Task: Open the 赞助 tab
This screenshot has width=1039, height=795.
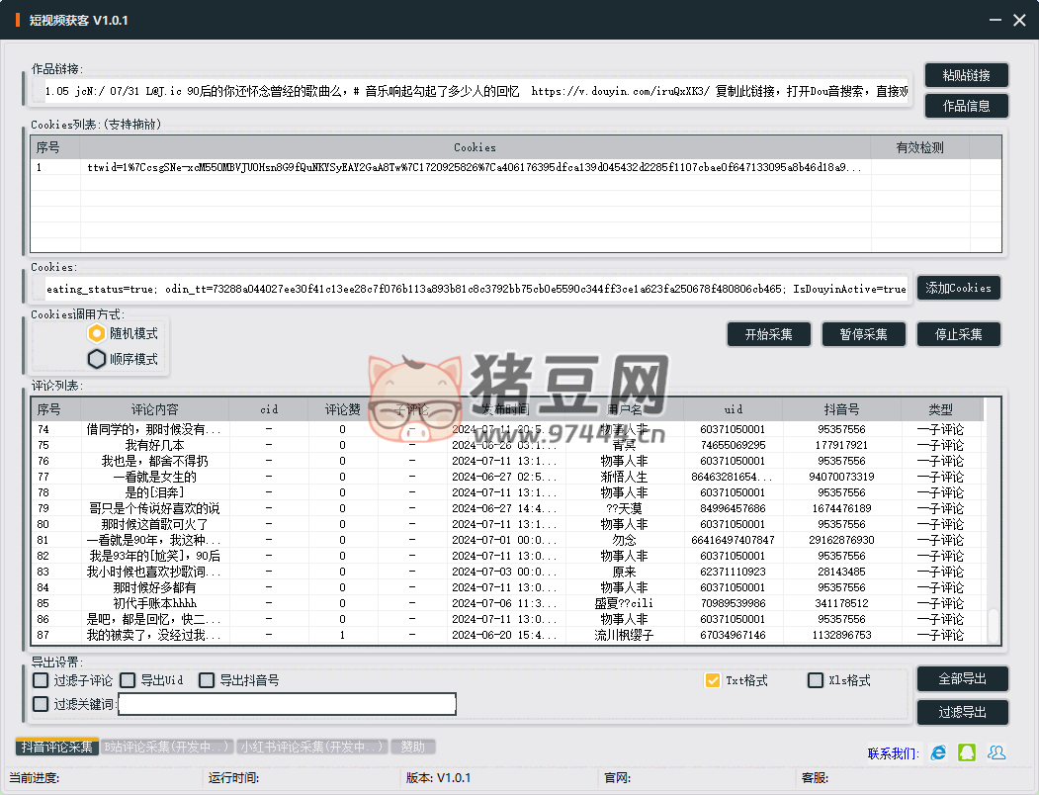Action: [412, 747]
